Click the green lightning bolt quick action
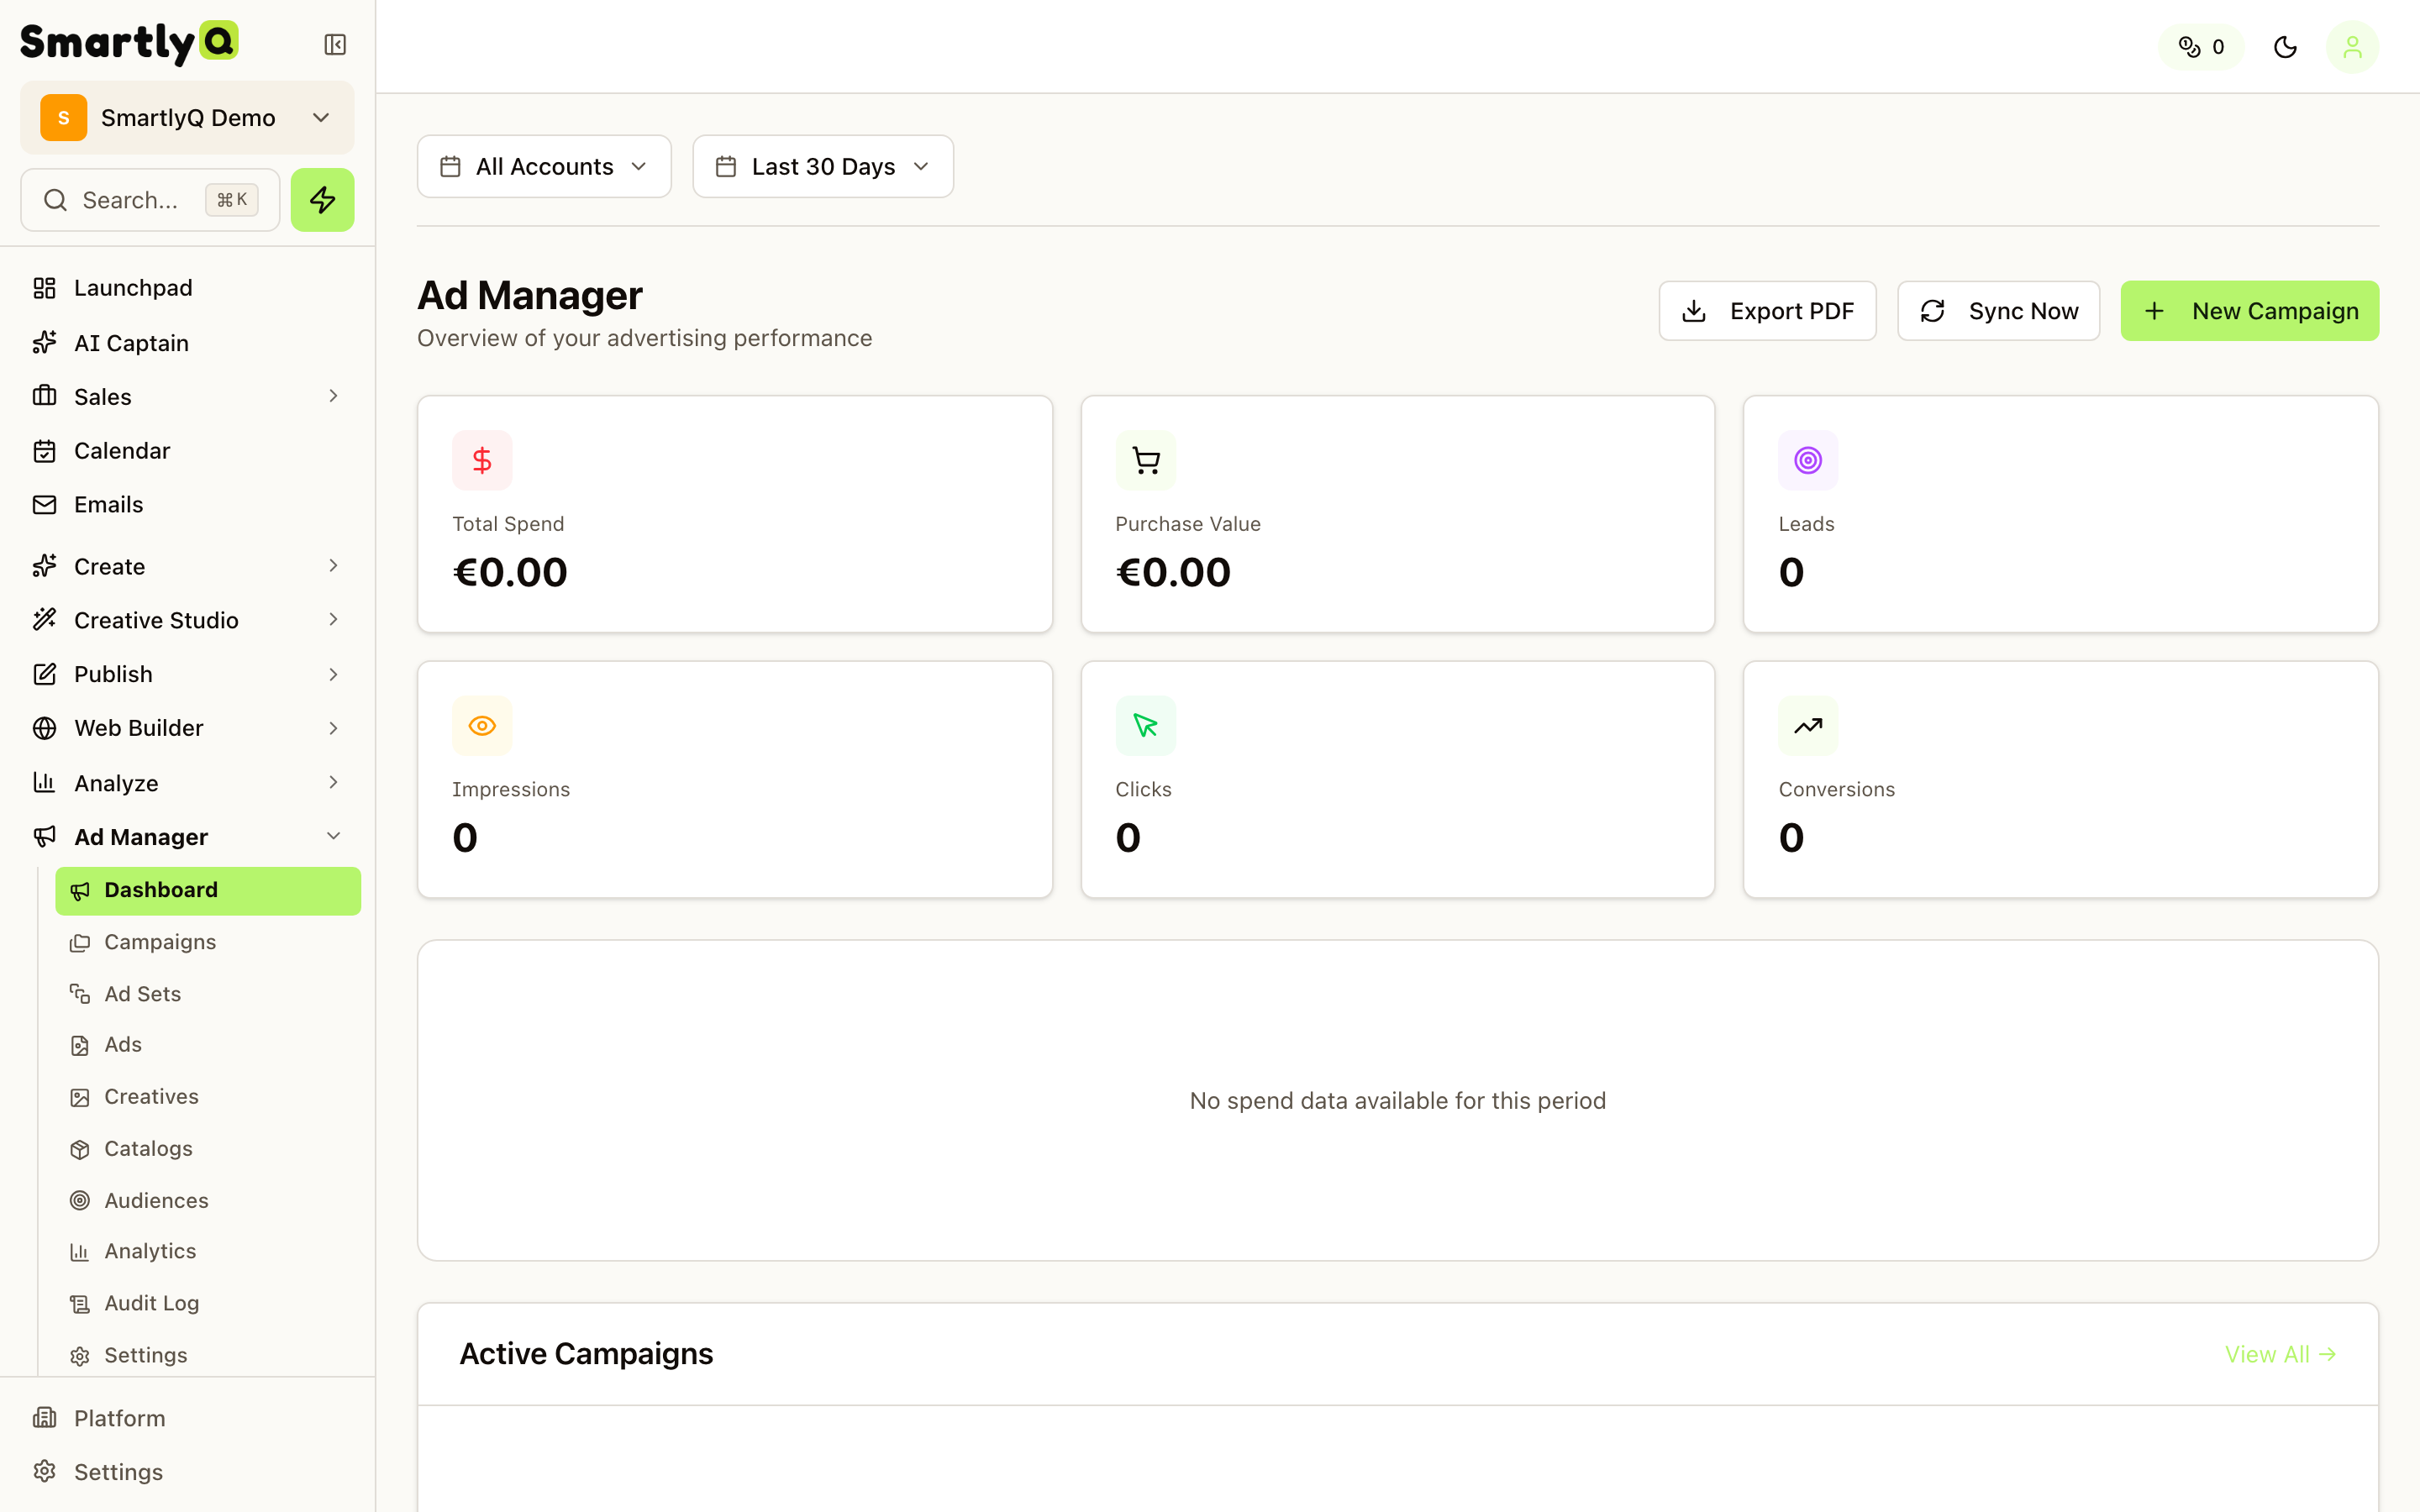 pos(322,200)
